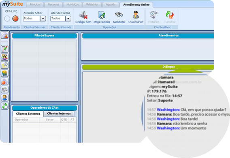Click the Desligar Som speaker icon
The height and width of the screenshot is (158, 230).
[83, 15]
